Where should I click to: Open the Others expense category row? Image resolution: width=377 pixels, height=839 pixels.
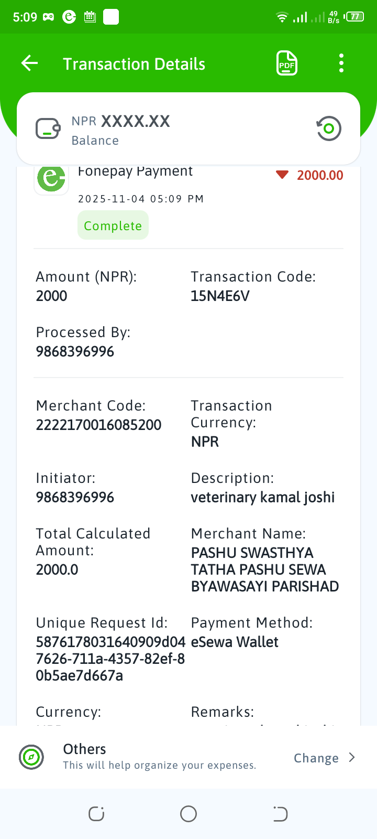(x=188, y=757)
